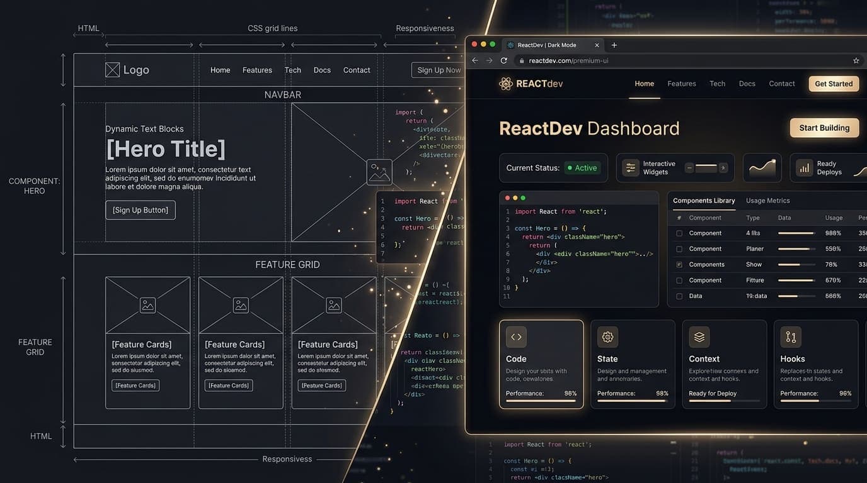867x483 pixels.
Task: Click the 'Current Status:' label
Action: click(x=532, y=168)
